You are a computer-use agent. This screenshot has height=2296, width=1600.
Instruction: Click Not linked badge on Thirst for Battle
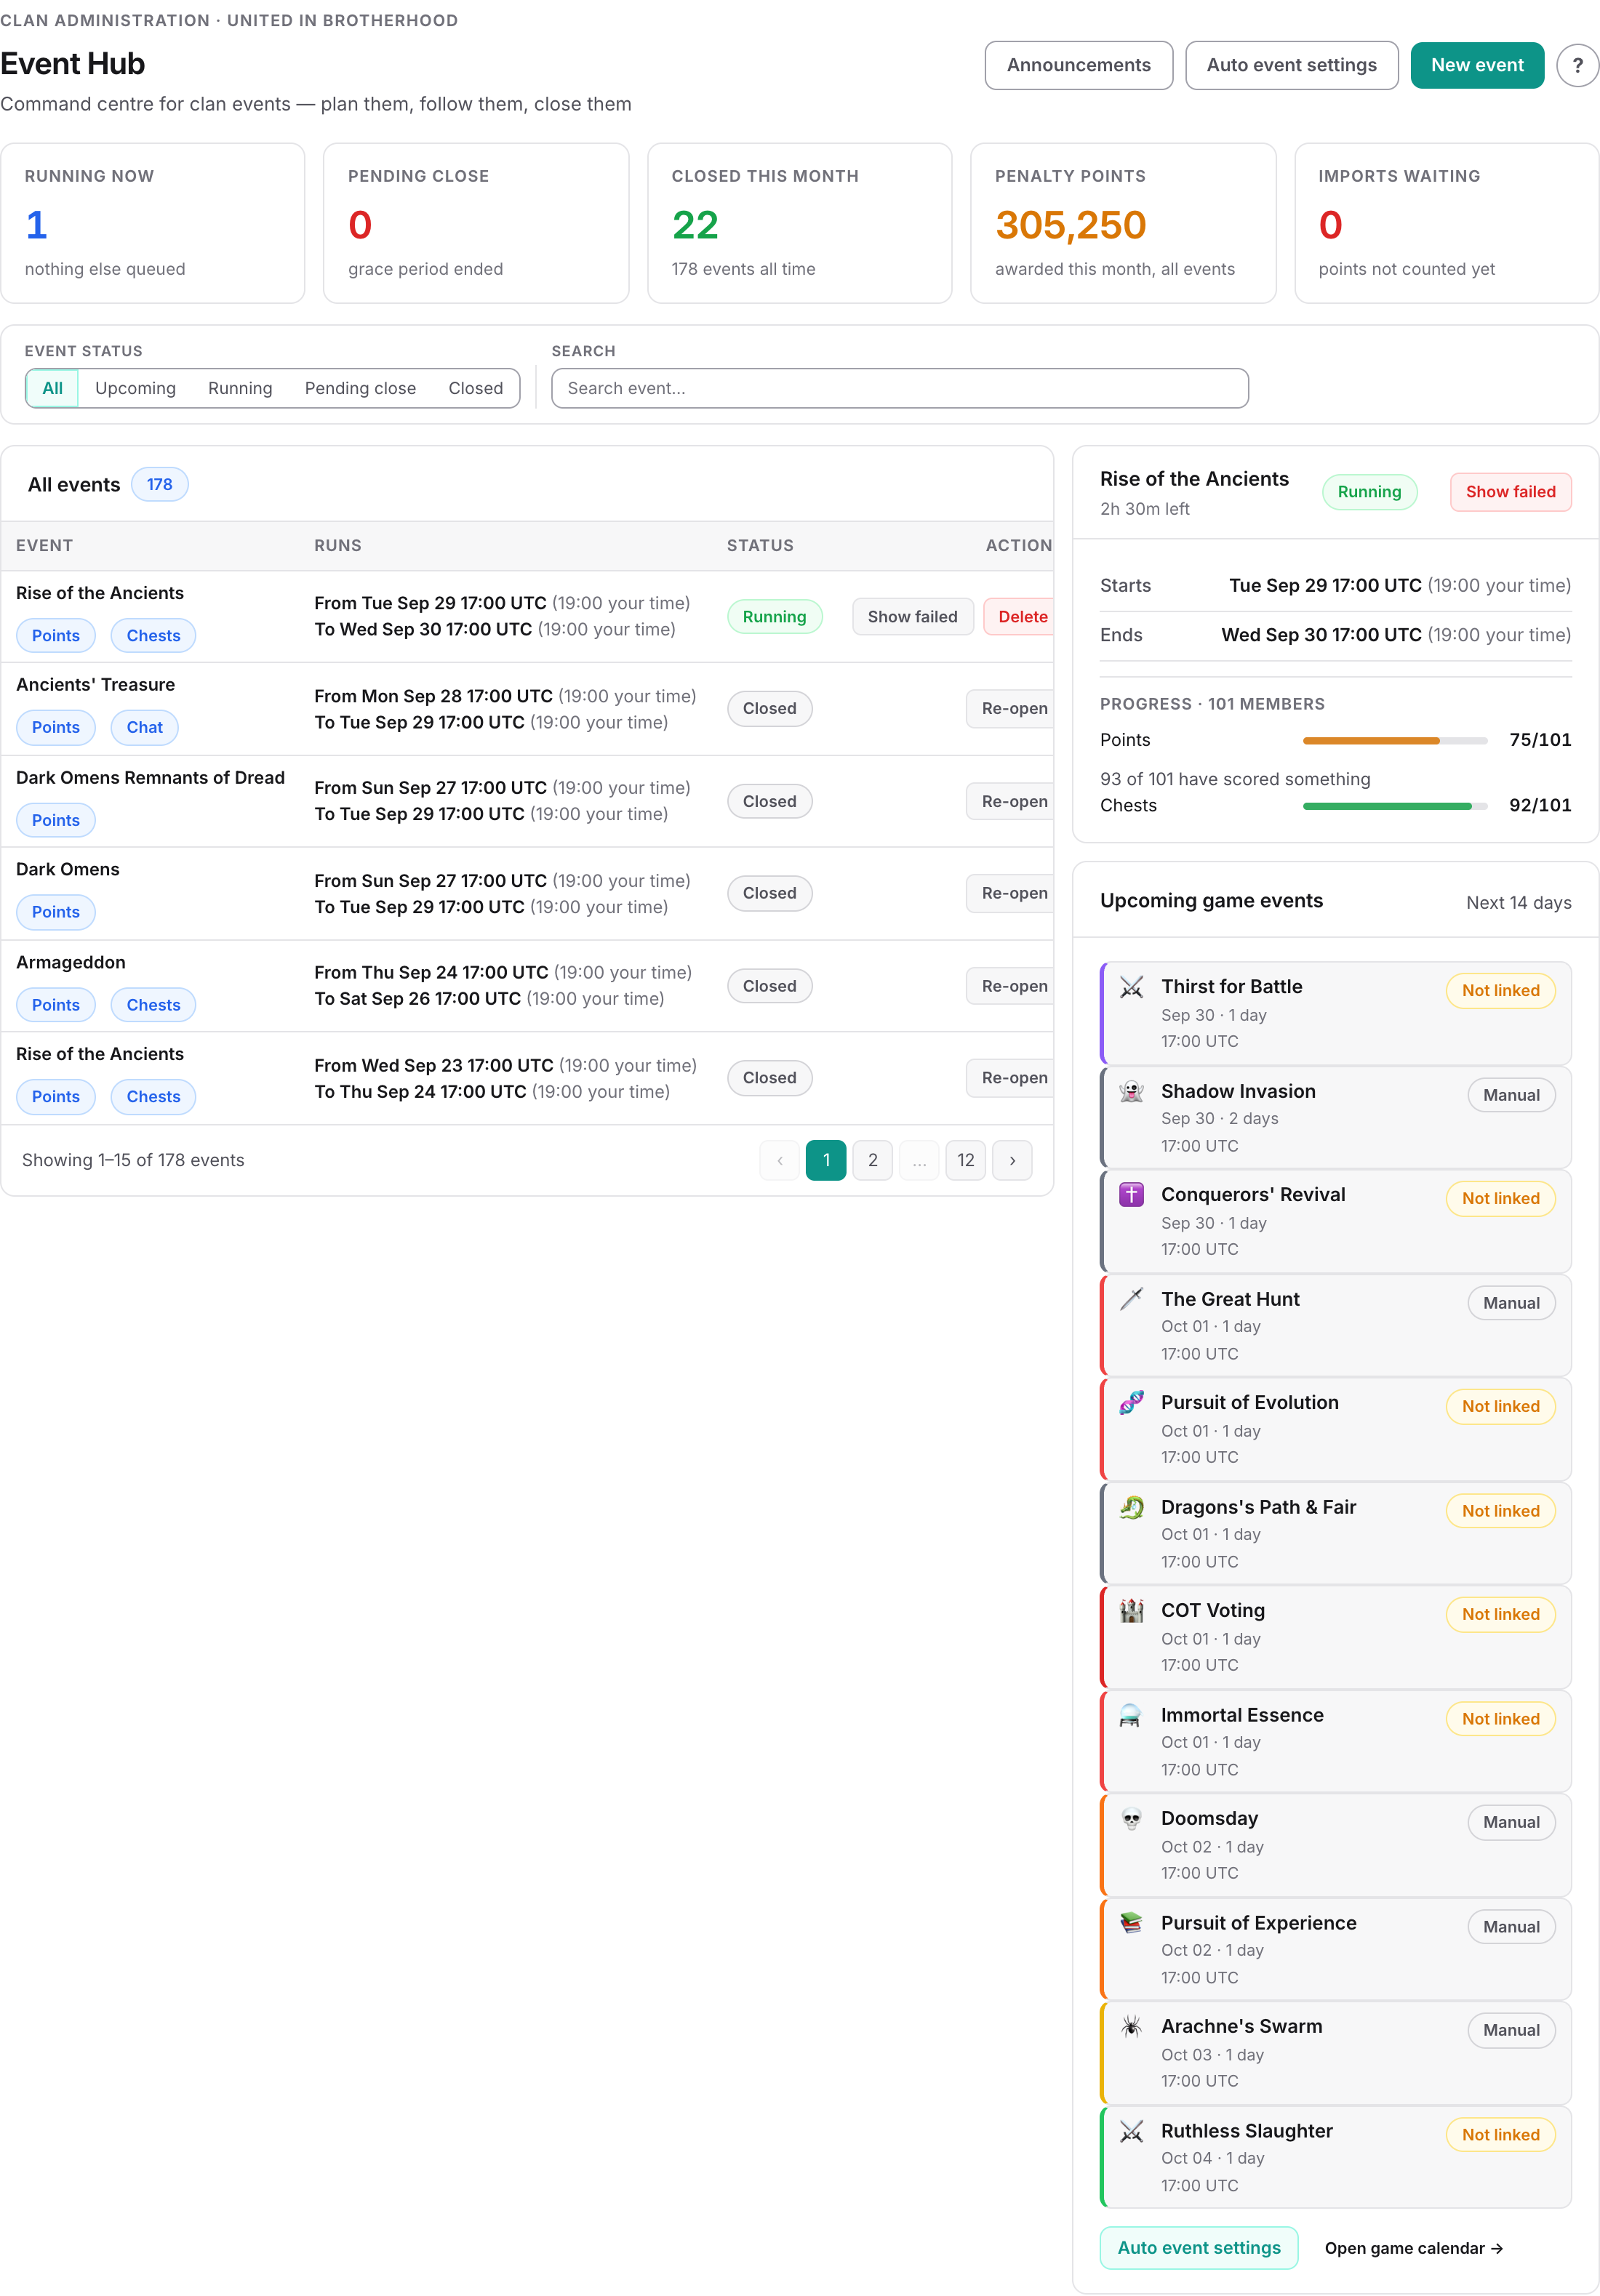pos(1500,991)
